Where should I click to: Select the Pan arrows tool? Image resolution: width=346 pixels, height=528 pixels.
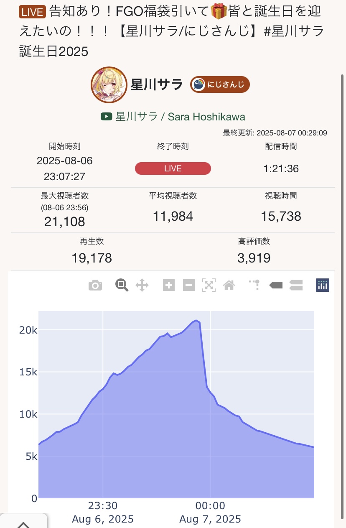pos(142,286)
